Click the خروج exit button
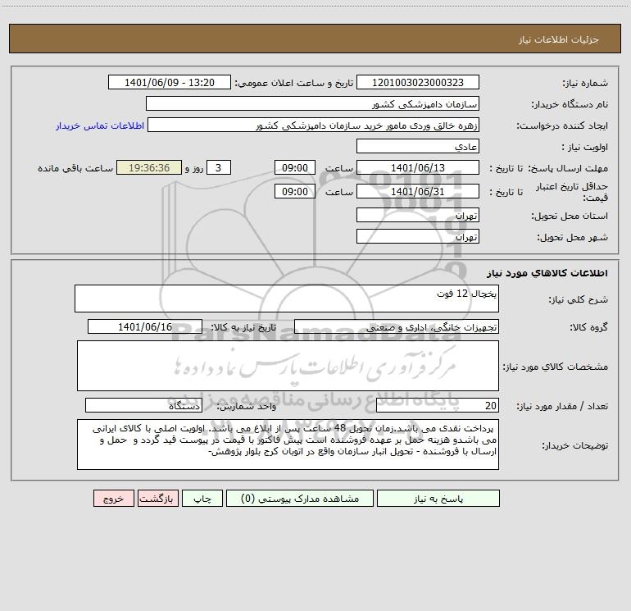 (x=113, y=498)
